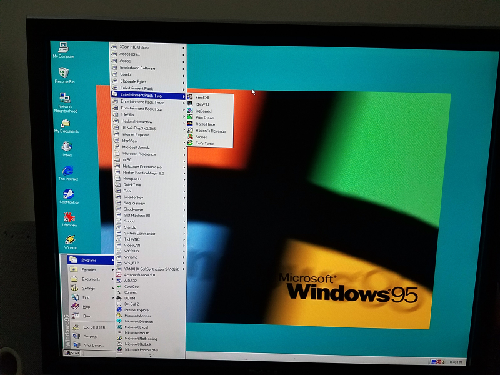Choose Shut Down... in the Start menu

[93, 345]
